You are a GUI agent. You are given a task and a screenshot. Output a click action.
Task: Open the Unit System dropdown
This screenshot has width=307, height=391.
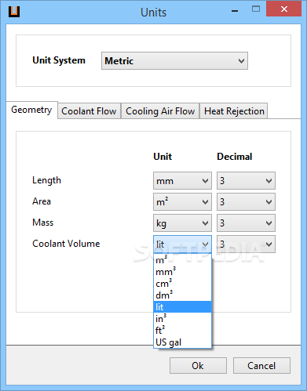(x=174, y=61)
